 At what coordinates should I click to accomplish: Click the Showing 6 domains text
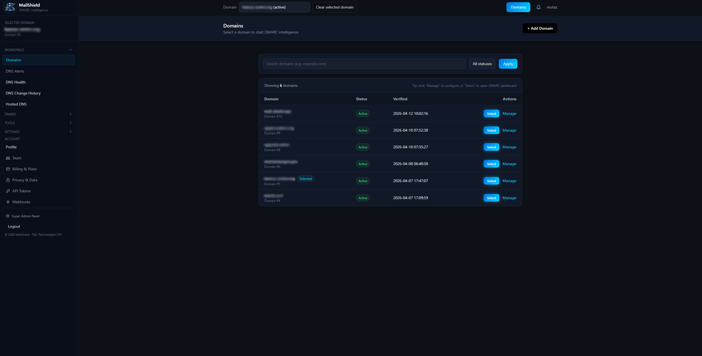[x=281, y=85]
